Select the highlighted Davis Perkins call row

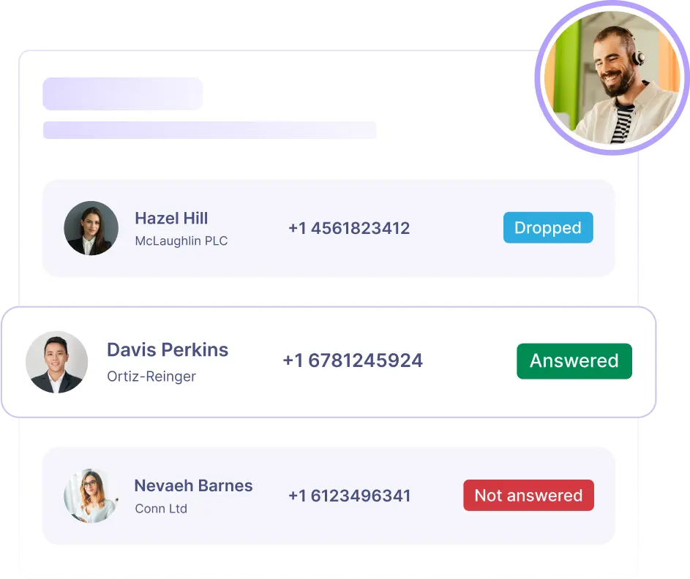(329, 362)
